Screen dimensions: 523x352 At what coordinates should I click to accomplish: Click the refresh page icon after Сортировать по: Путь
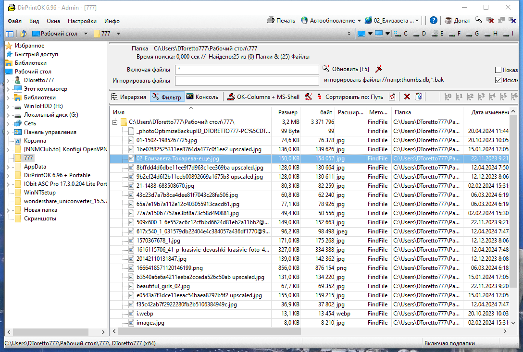tap(392, 97)
